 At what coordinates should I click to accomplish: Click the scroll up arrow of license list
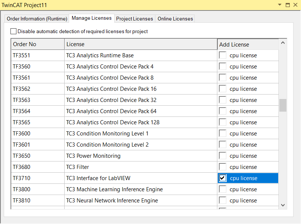283,43
